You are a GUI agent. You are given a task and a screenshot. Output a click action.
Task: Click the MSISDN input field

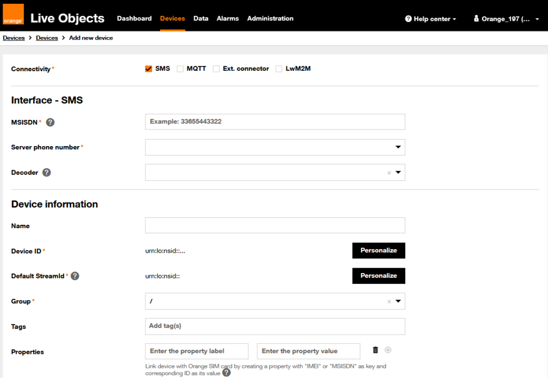click(275, 122)
